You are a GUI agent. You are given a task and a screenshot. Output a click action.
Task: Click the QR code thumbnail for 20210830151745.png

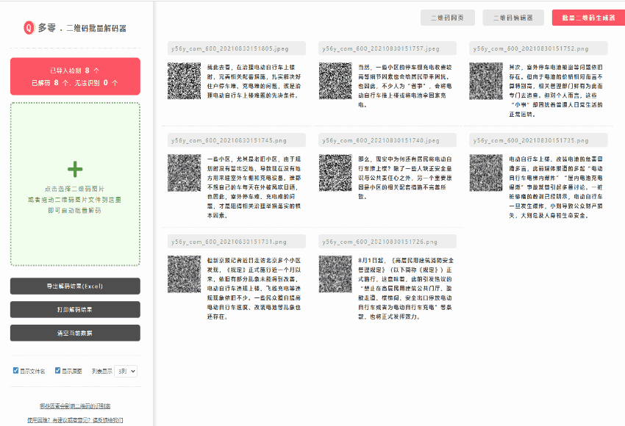click(184, 173)
